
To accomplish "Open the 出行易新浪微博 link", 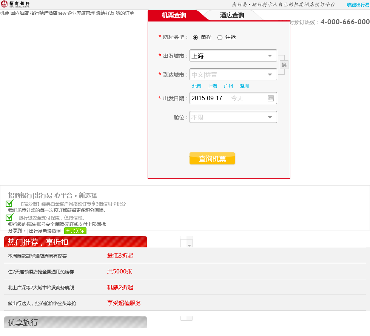I will (45, 231).
